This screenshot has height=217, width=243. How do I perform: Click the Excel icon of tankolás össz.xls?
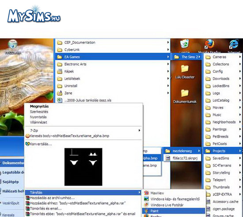click(60, 100)
